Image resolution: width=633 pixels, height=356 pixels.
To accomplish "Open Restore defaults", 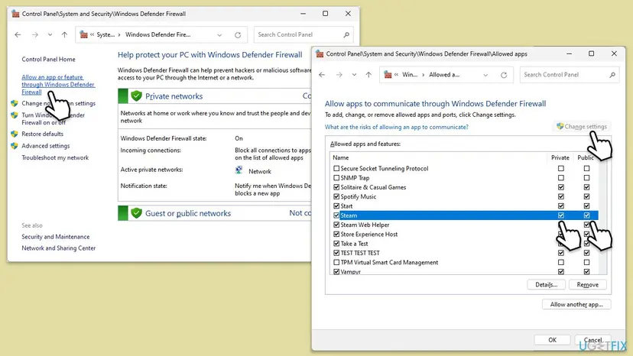I will pyautogui.click(x=42, y=134).
